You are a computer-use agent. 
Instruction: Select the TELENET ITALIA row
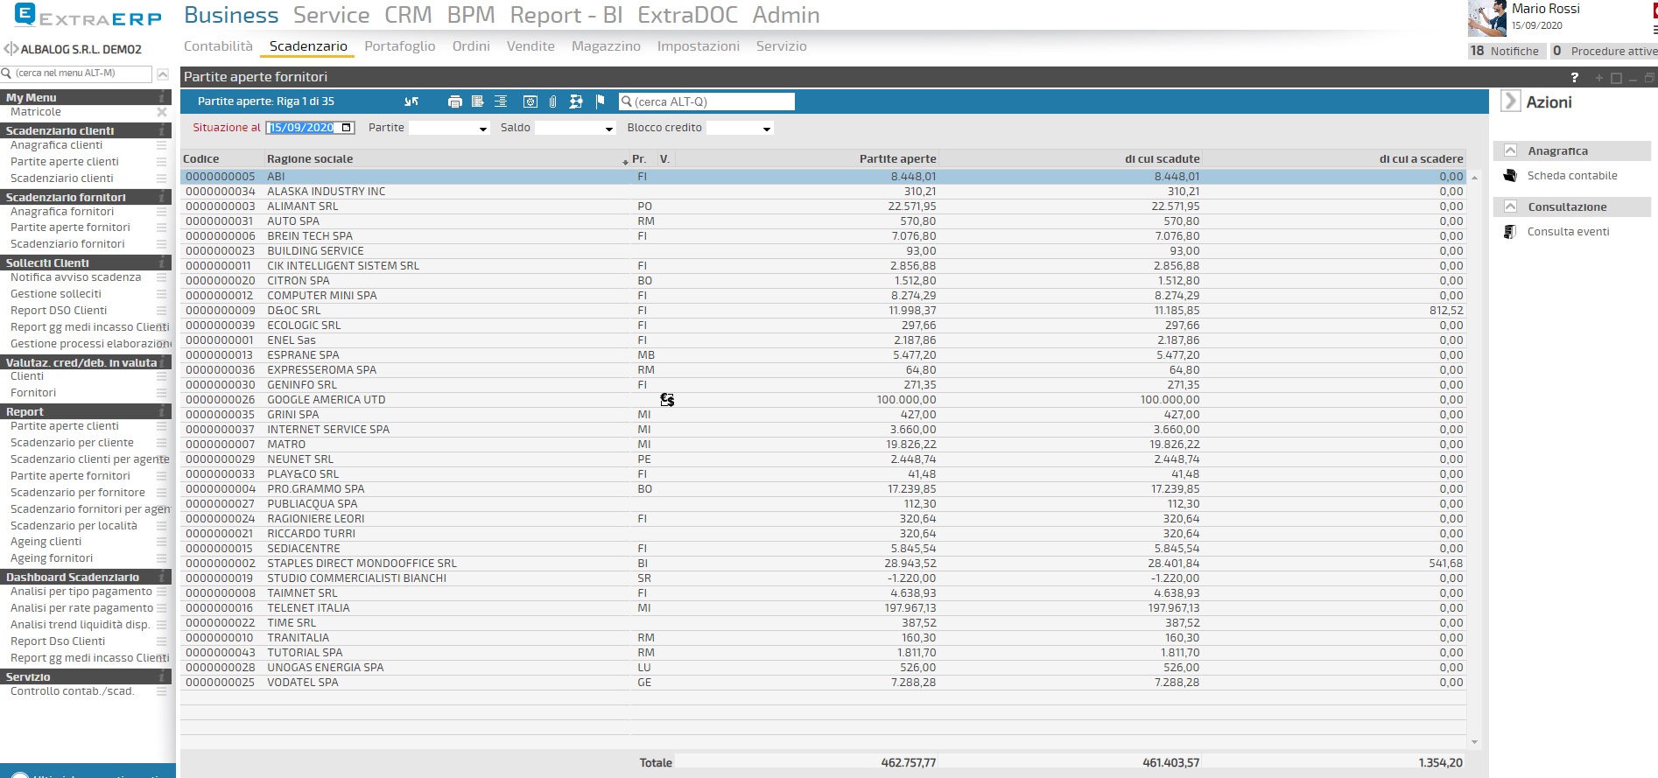823,608
